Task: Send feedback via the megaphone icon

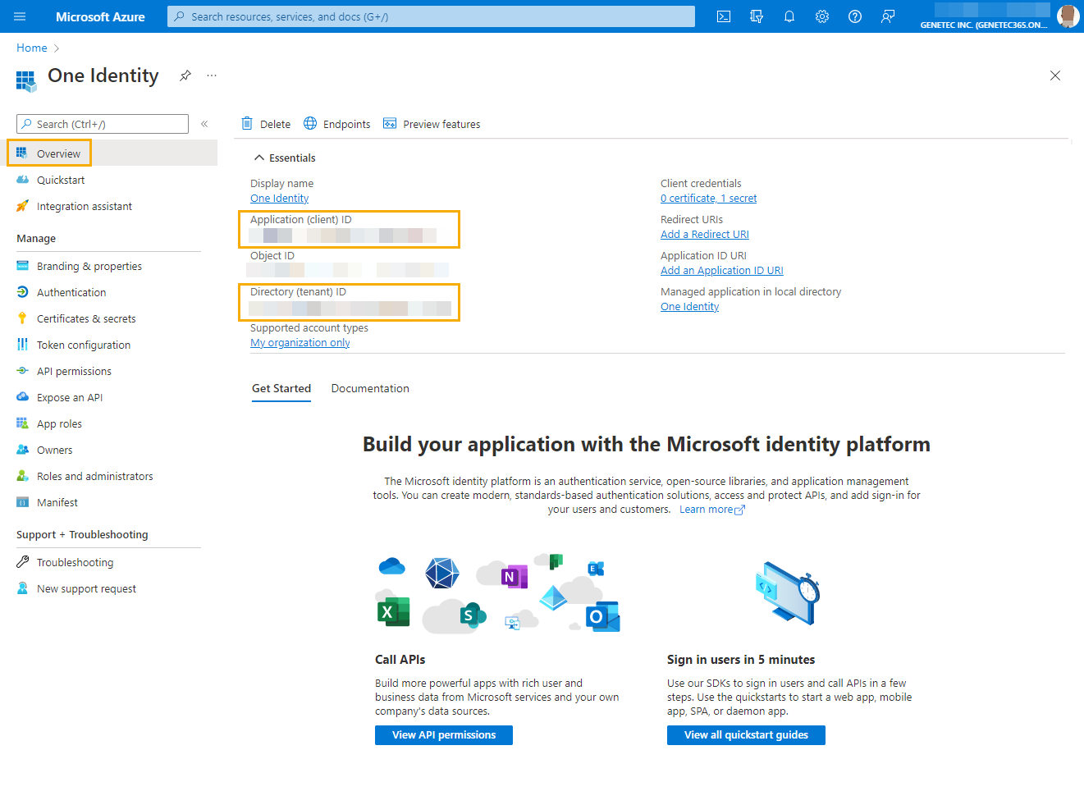Action: 887,16
